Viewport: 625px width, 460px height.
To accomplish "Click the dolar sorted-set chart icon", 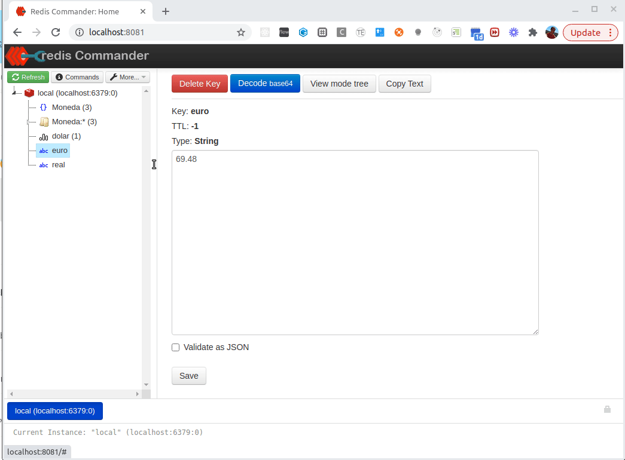I will pyautogui.click(x=44, y=137).
